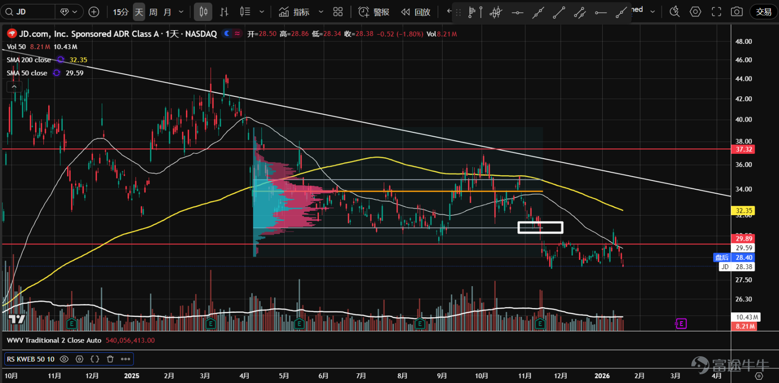The width and height of the screenshot is (779, 383).
Task: Select the 天 daily timeframe
Action: [139, 12]
